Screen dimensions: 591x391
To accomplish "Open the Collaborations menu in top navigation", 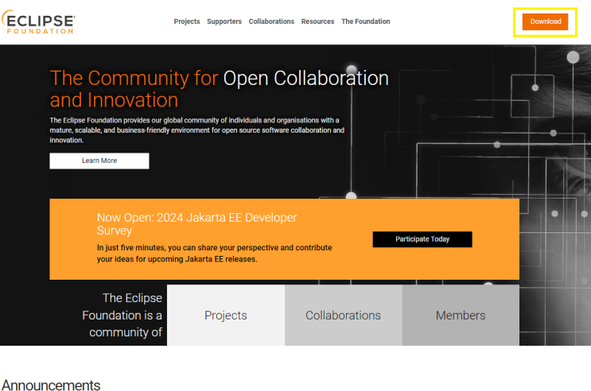I will coord(271,21).
